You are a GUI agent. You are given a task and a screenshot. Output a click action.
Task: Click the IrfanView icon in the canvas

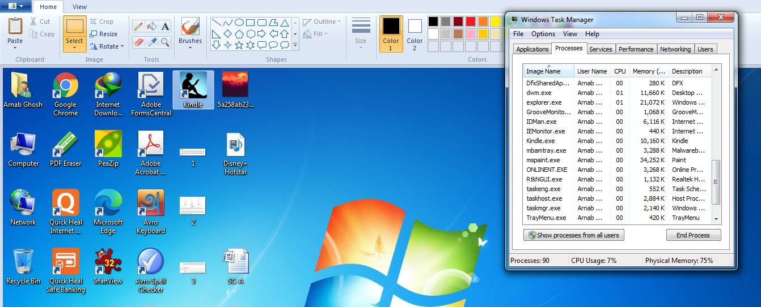[108, 266]
